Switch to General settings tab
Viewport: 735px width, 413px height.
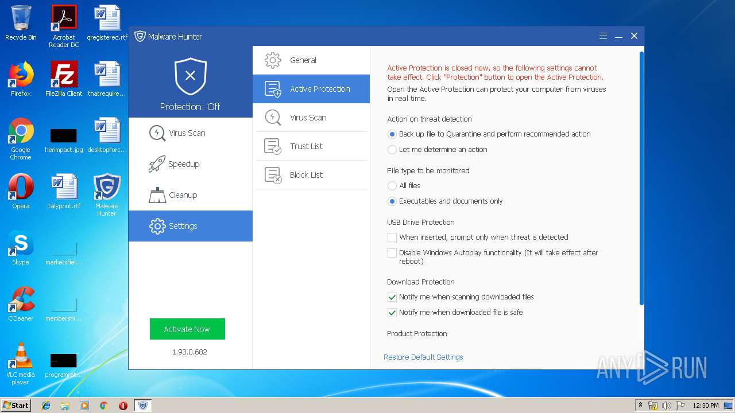311,60
